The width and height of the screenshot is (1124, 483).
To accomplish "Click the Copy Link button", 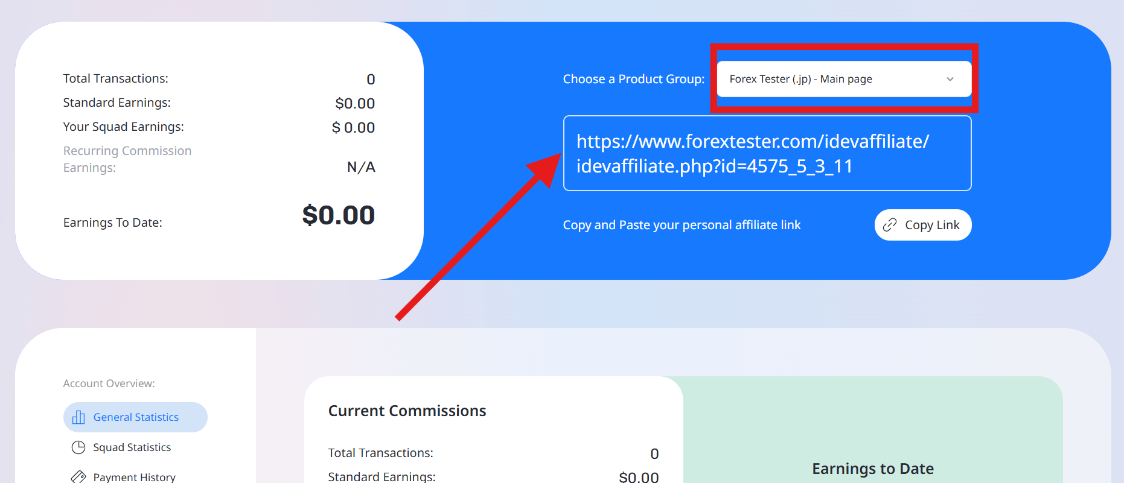I will point(922,225).
